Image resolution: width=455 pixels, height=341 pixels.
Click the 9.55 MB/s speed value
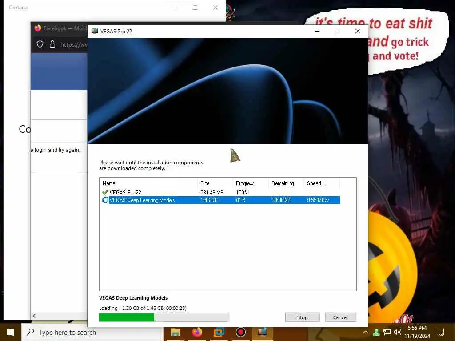tap(318, 200)
